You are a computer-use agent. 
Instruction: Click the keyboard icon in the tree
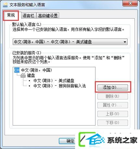[x=23, y=75]
